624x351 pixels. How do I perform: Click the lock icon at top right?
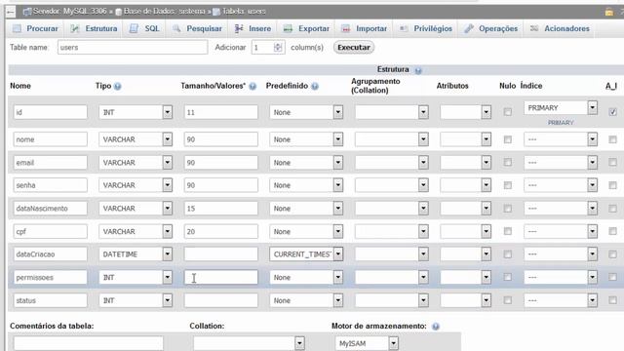[x=608, y=12]
